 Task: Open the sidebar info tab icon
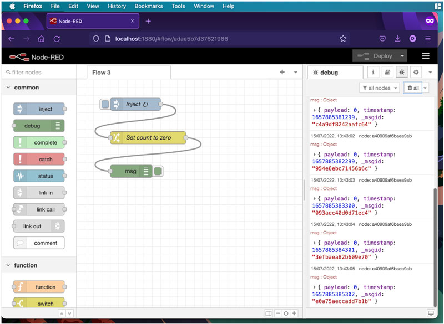(x=373, y=73)
